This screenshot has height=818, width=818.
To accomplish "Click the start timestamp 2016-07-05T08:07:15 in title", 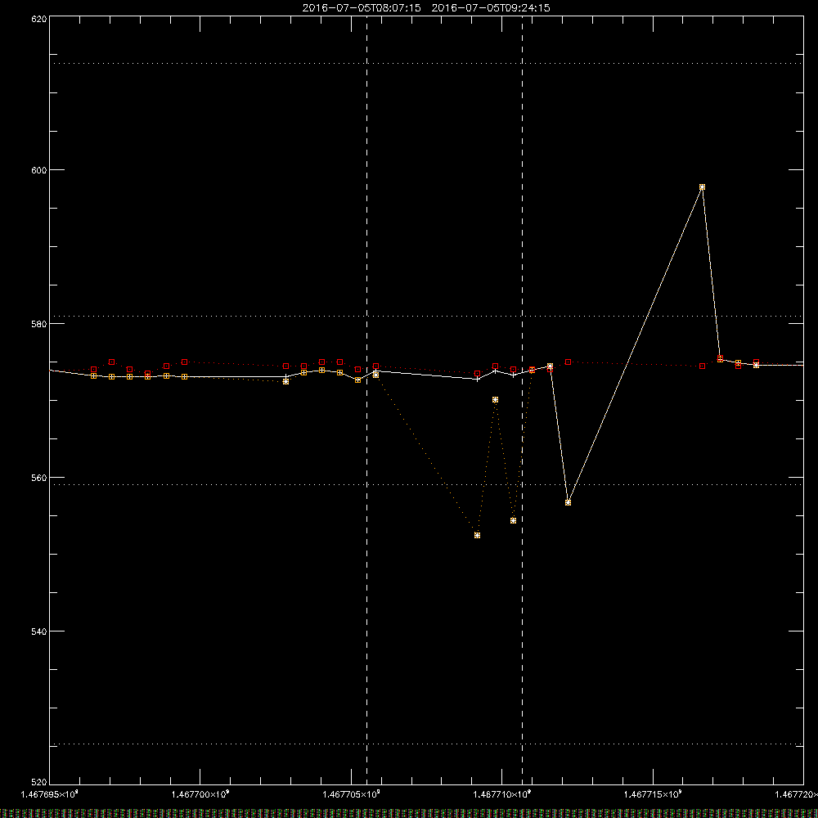I will pos(362,8).
